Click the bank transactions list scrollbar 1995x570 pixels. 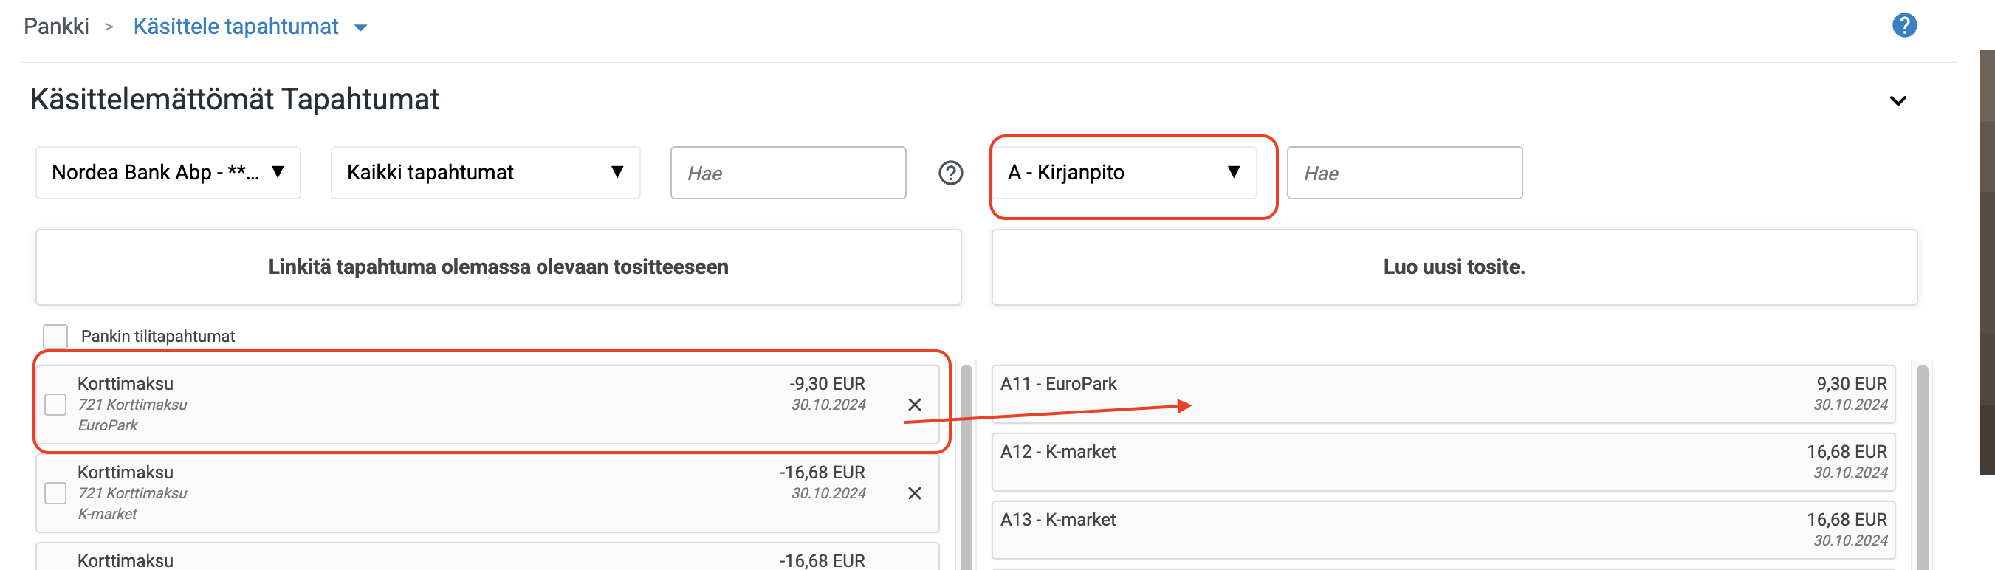coord(966,464)
